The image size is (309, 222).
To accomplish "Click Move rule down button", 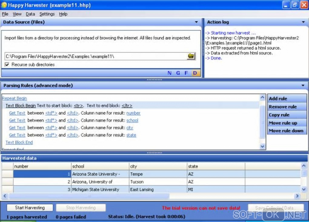I will coord(287,131).
